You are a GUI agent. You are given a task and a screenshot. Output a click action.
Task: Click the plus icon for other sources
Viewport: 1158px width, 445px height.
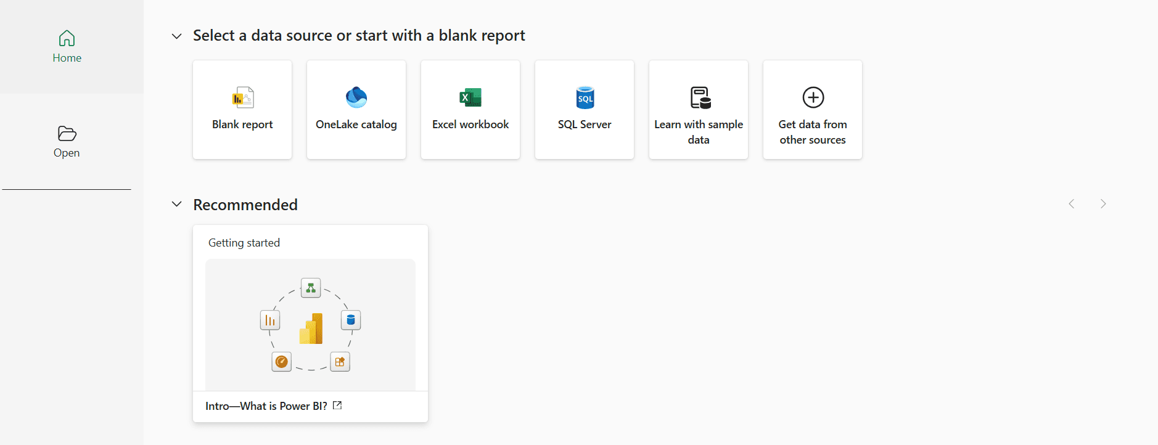pyautogui.click(x=813, y=97)
